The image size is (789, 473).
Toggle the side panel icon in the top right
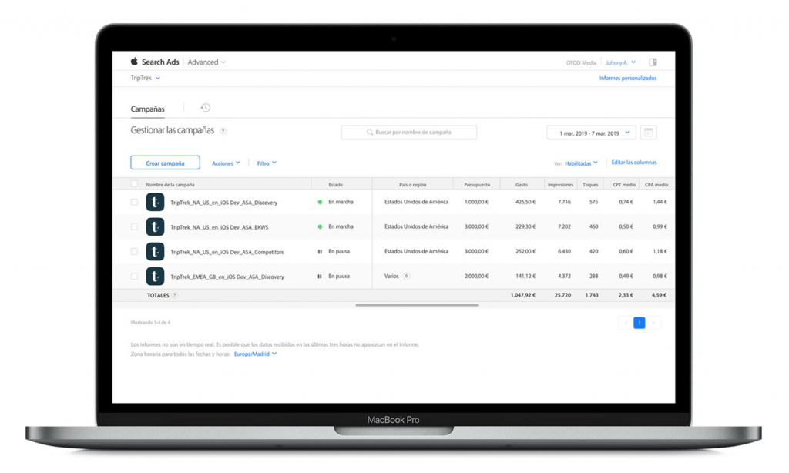[653, 62]
